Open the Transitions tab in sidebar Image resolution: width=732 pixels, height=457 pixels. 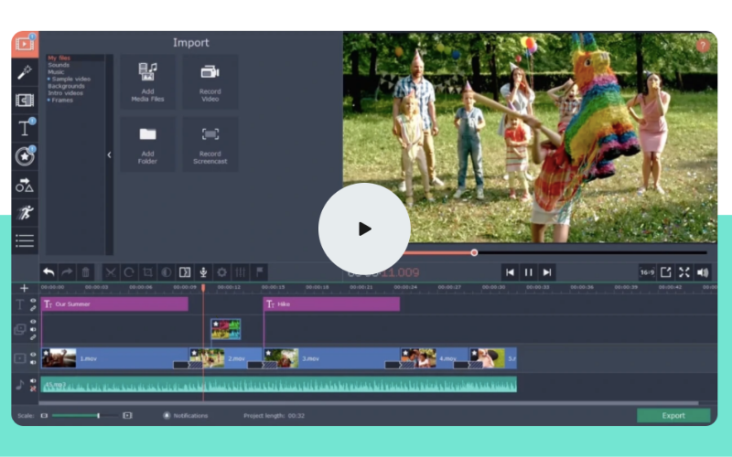[x=25, y=100]
